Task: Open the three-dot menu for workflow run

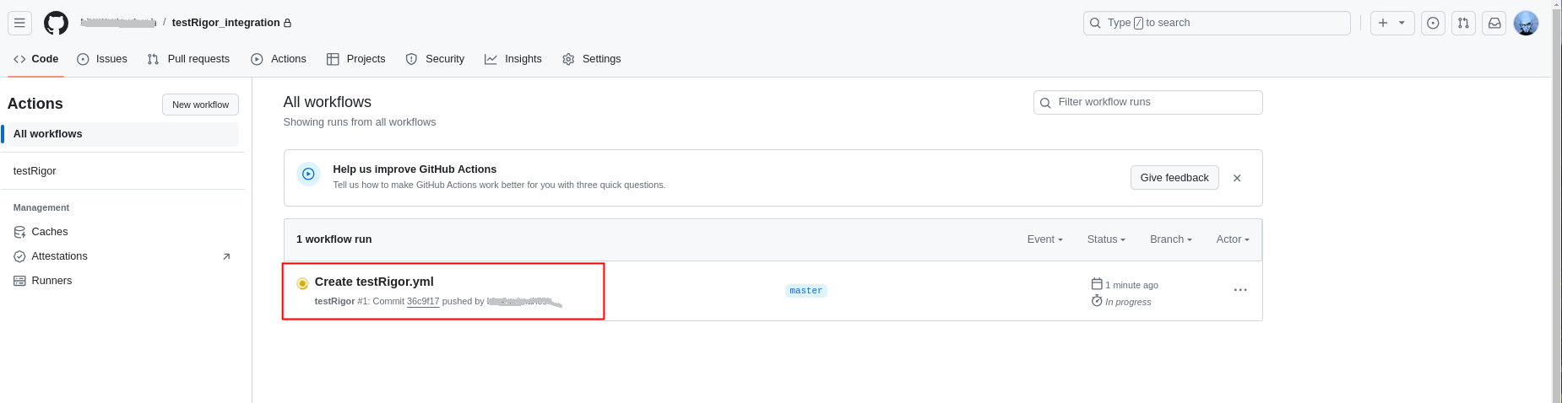Action: pyautogui.click(x=1239, y=290)
